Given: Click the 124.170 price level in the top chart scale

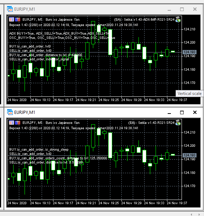Looking at the screenshot, I should (189, 83).
